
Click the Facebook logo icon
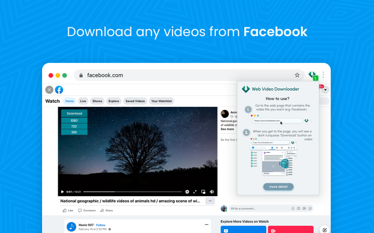(59, 90)
